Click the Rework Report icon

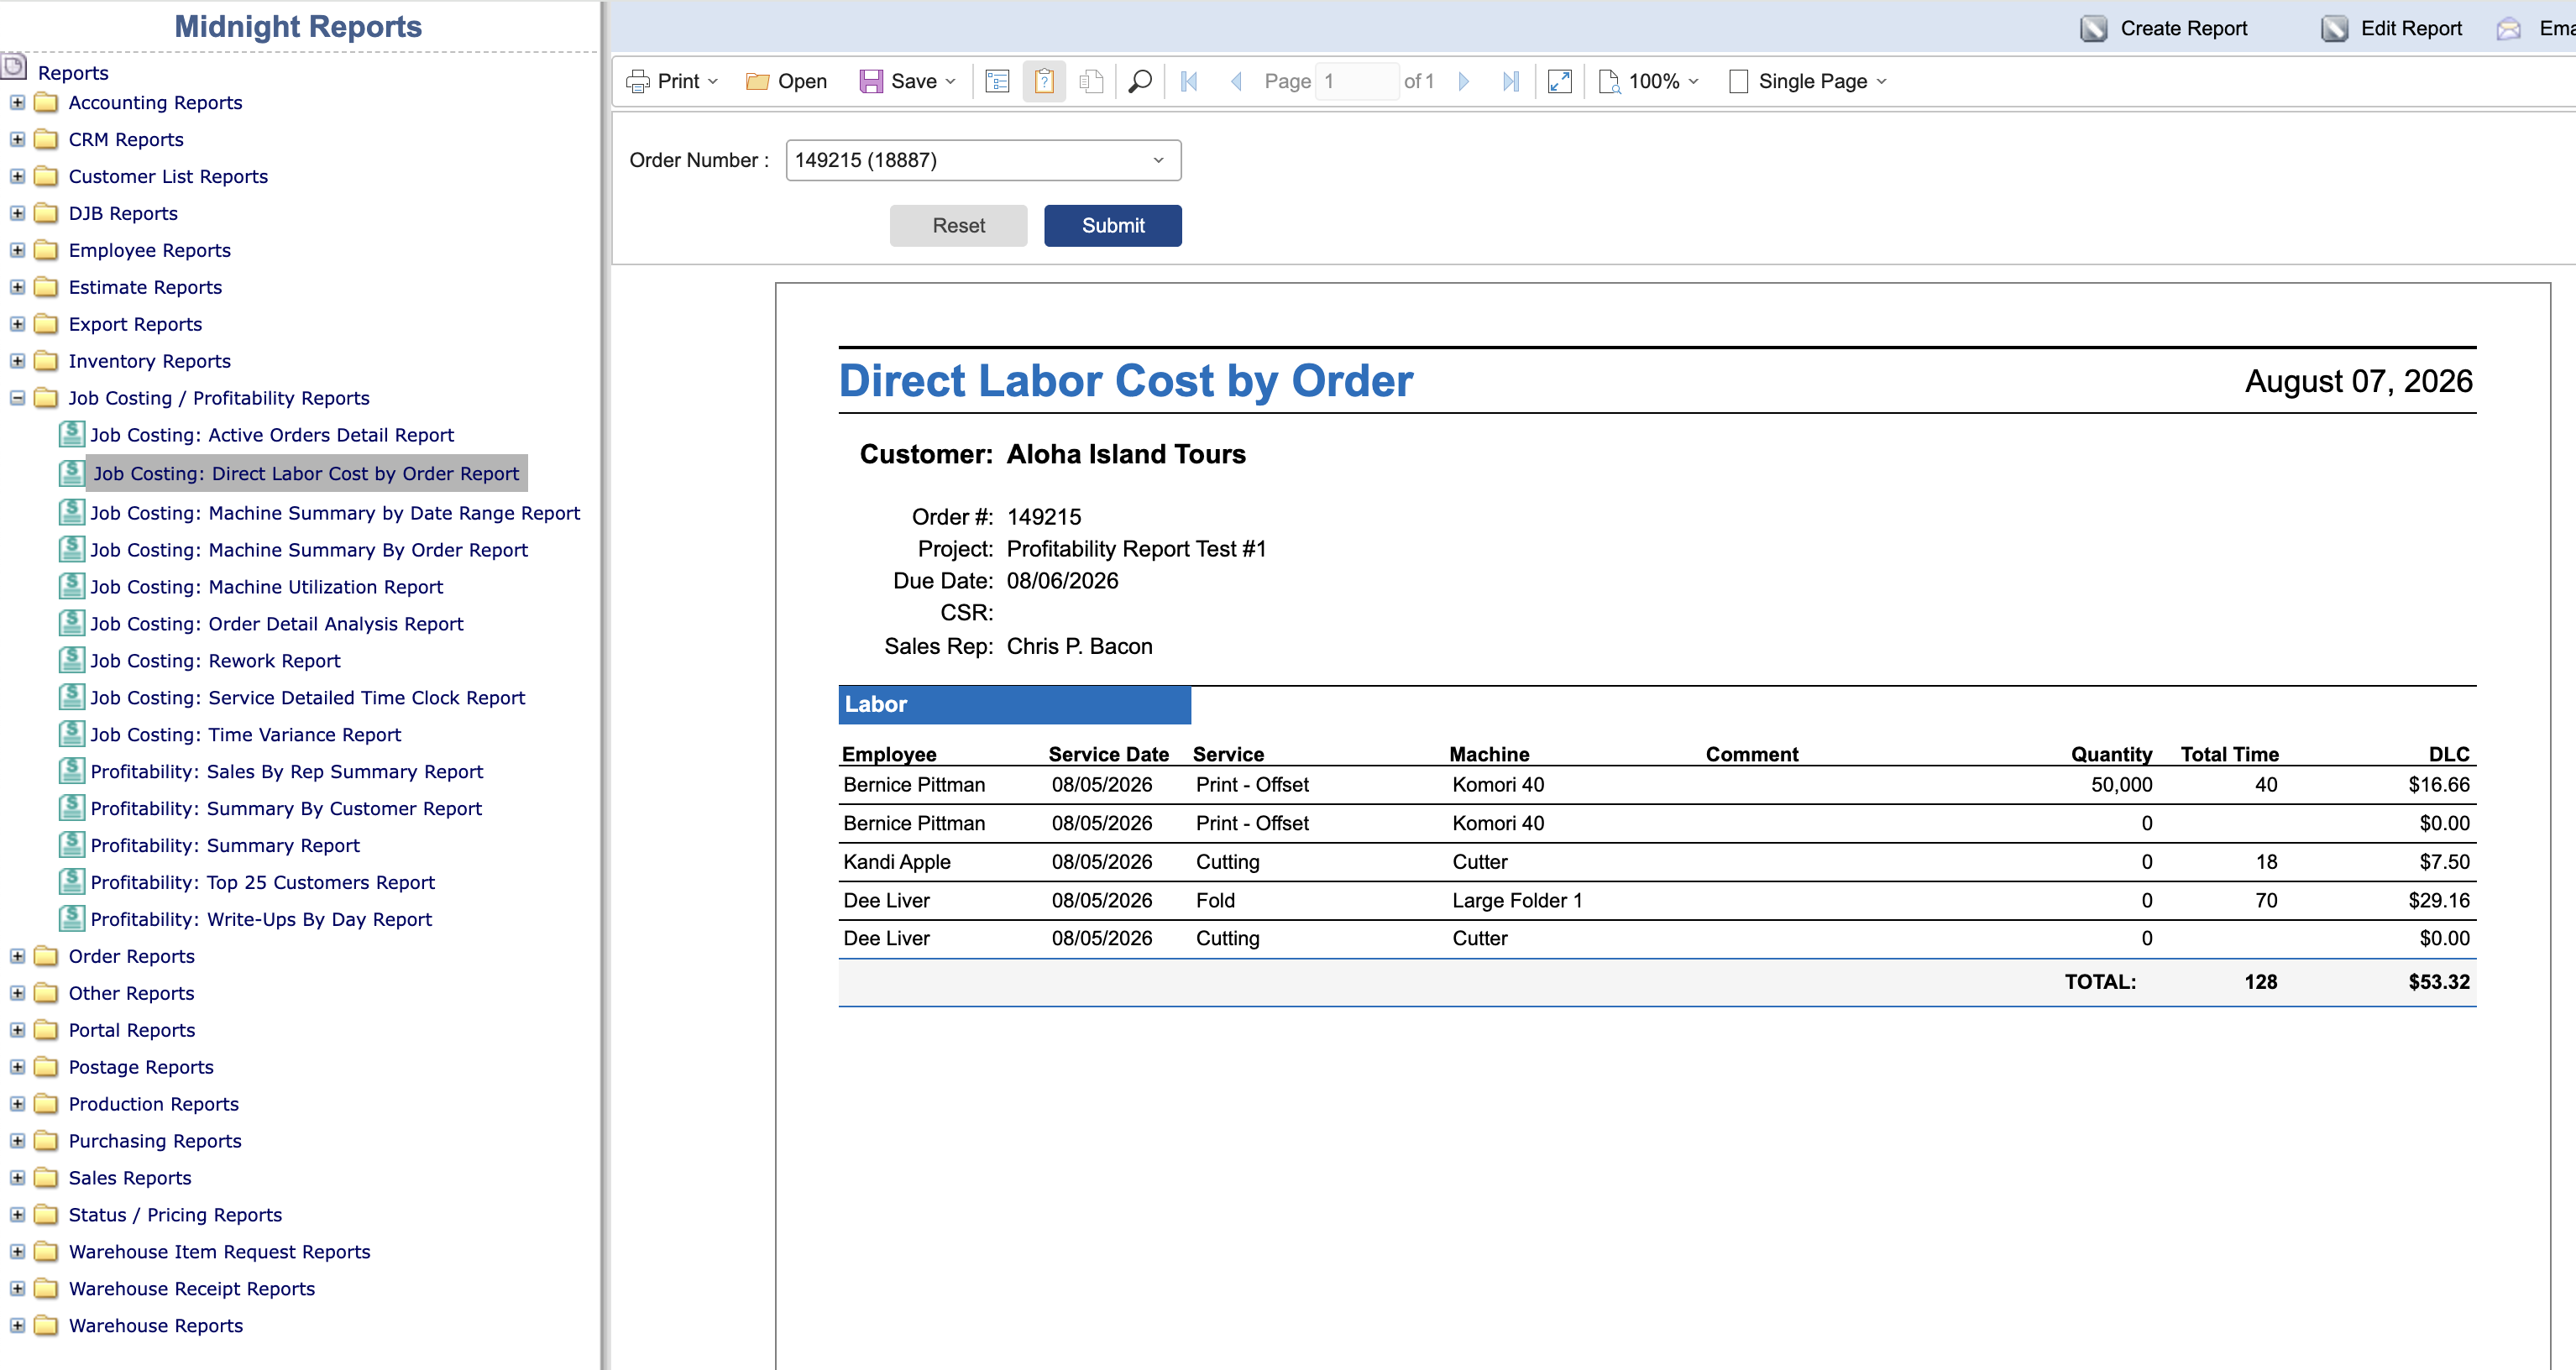click(71, 660)
